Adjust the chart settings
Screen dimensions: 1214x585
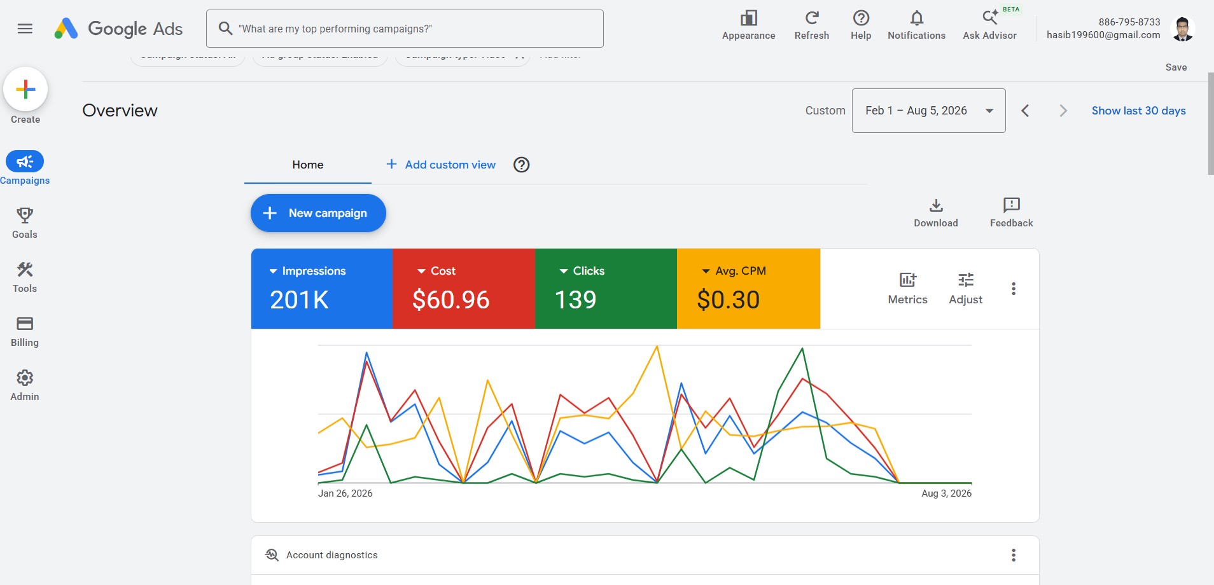pyautogui.click(x=965, y=289)
